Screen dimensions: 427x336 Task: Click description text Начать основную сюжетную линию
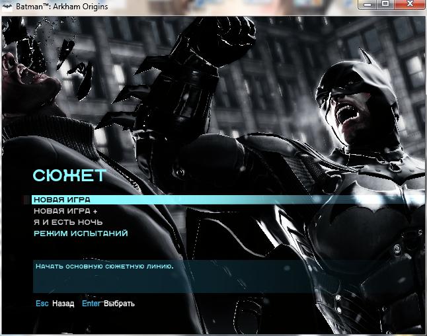(x=104, y=267)
